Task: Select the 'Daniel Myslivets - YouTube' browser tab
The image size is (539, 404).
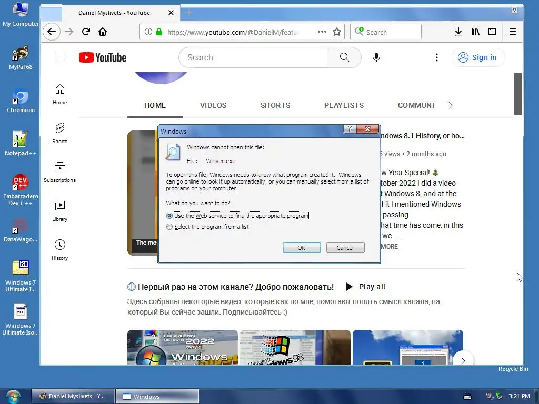Action: coord(114,13)
